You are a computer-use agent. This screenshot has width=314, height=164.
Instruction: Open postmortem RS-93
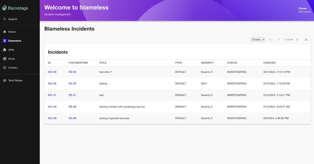[x=72, y=72]
